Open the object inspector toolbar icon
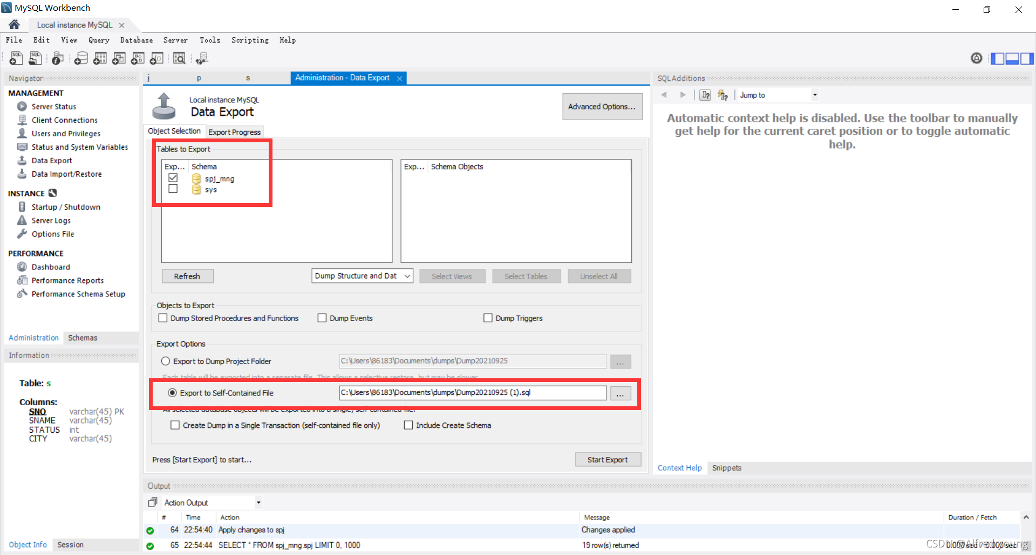 coord(58,58)
